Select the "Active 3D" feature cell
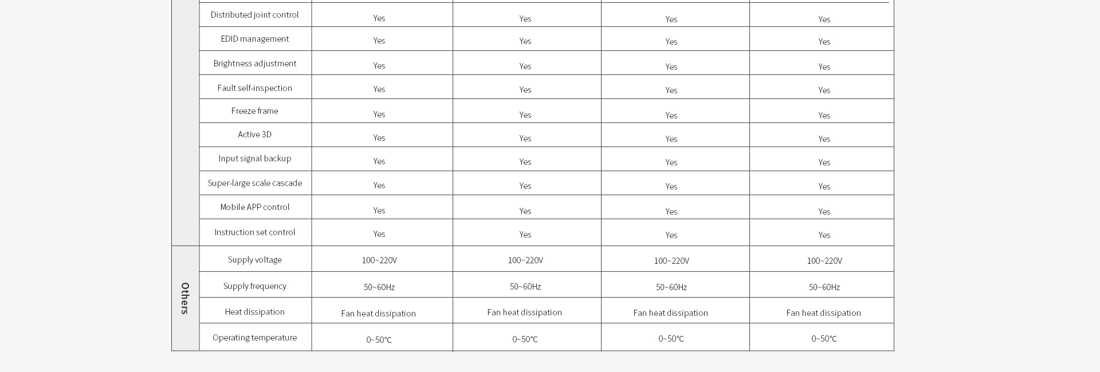The width and height of the screenshot is (1100, 372). [254, 134]
